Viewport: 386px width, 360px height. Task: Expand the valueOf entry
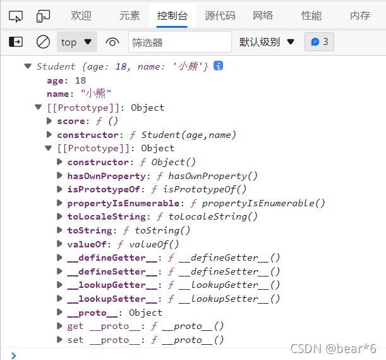coord(59,244)
